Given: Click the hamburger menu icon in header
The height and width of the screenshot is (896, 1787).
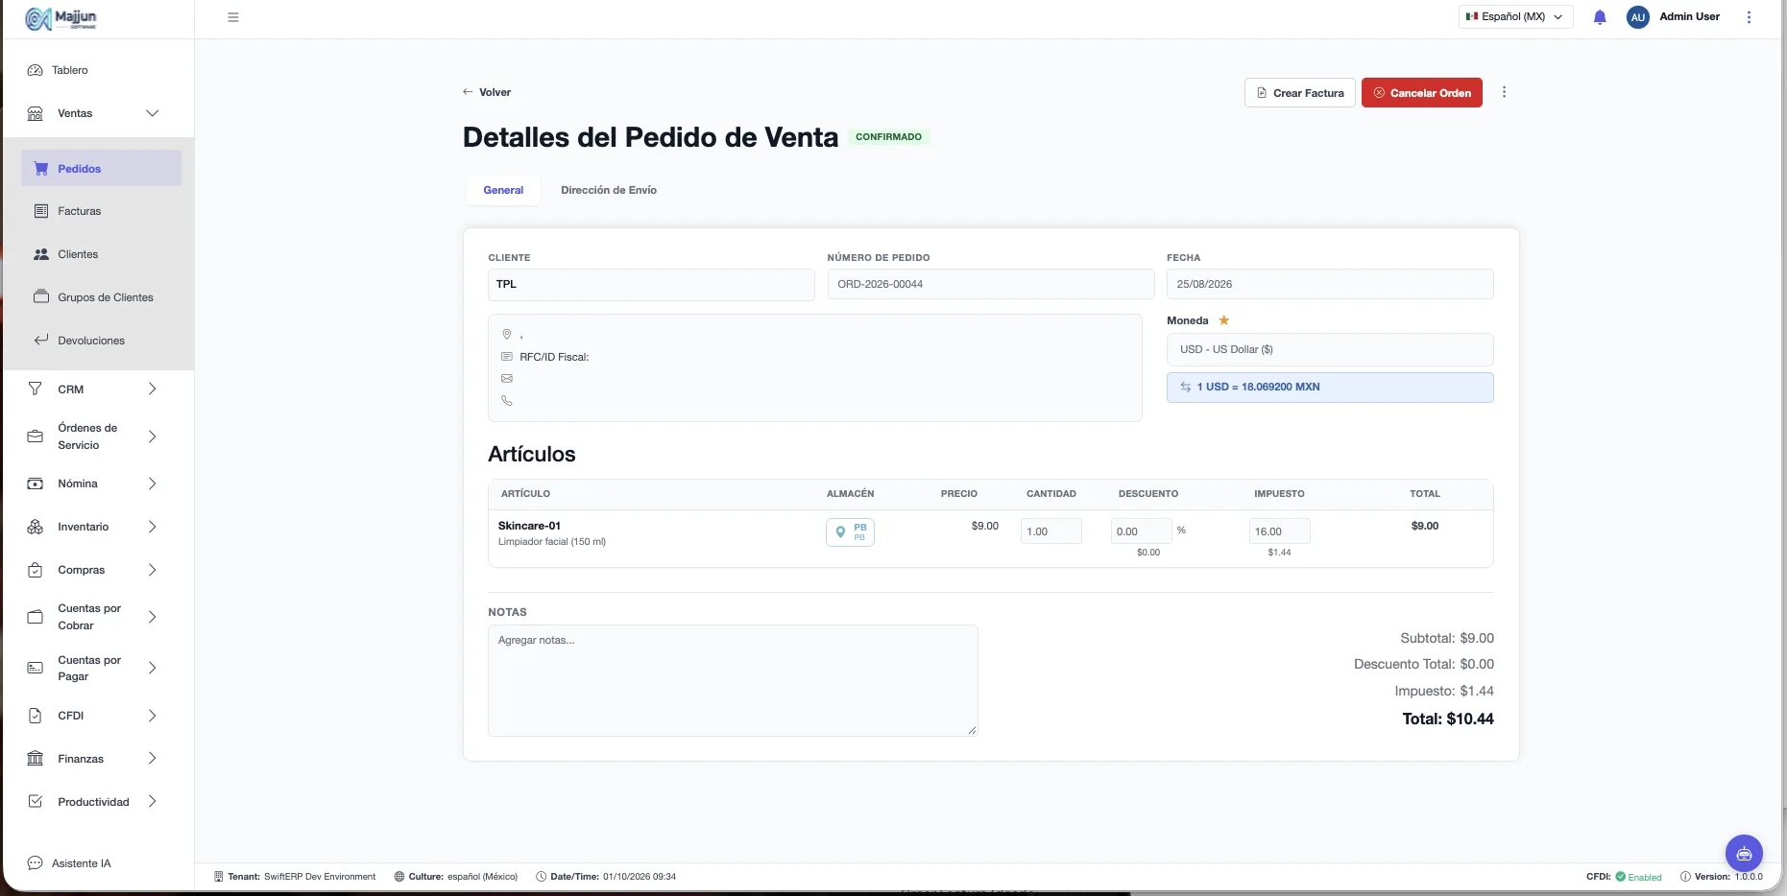Looking at the screenshot, I should [x=232, y=17].
